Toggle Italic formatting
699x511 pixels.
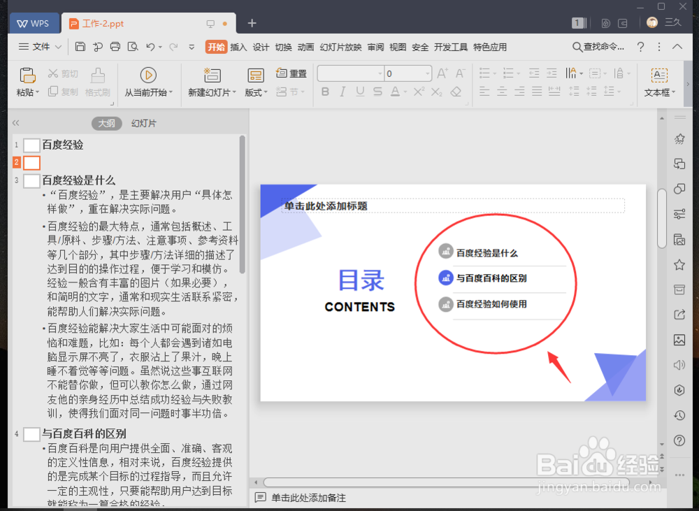[343, 92]
